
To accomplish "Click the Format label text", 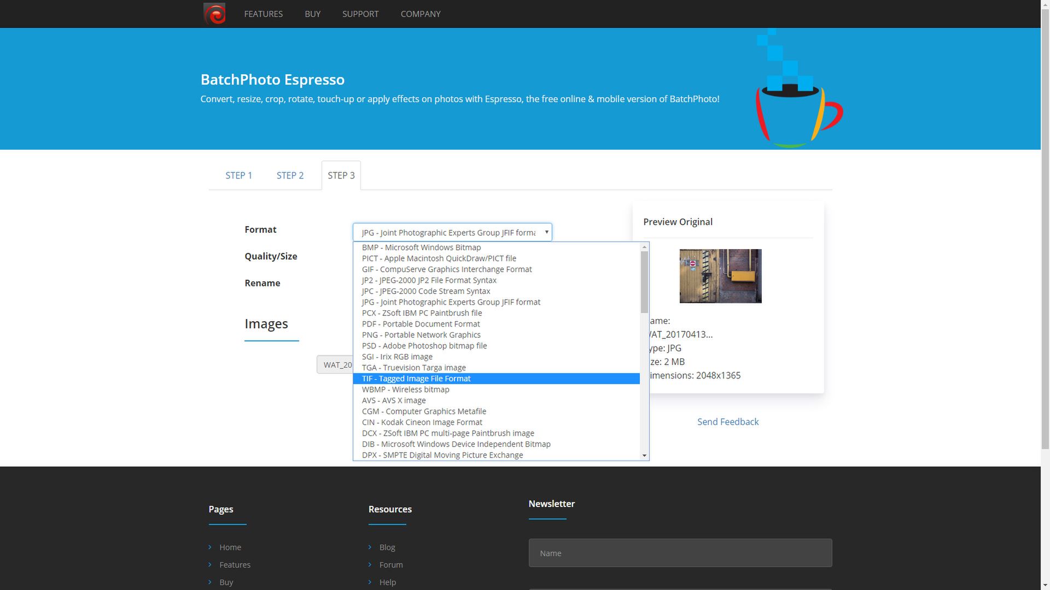I will click(x=260, y=229).
